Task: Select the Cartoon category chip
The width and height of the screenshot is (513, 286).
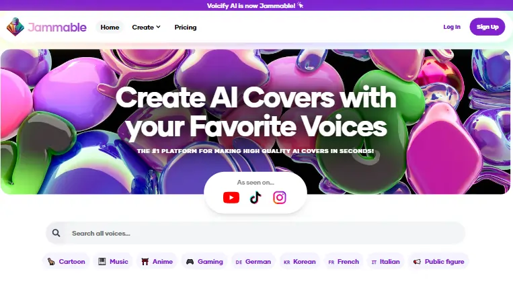Action: (x=66, y=261)
